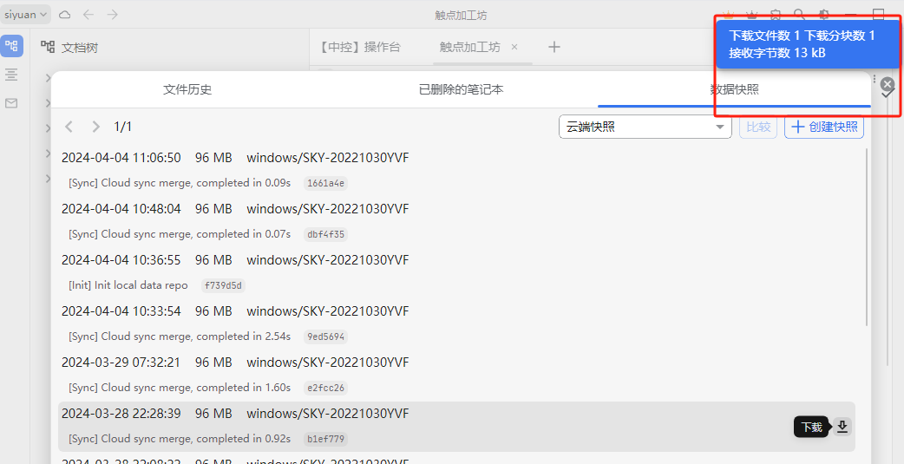
Task: Download the 2024-03-28 22:28:39 snapshot
Action: 842,427
